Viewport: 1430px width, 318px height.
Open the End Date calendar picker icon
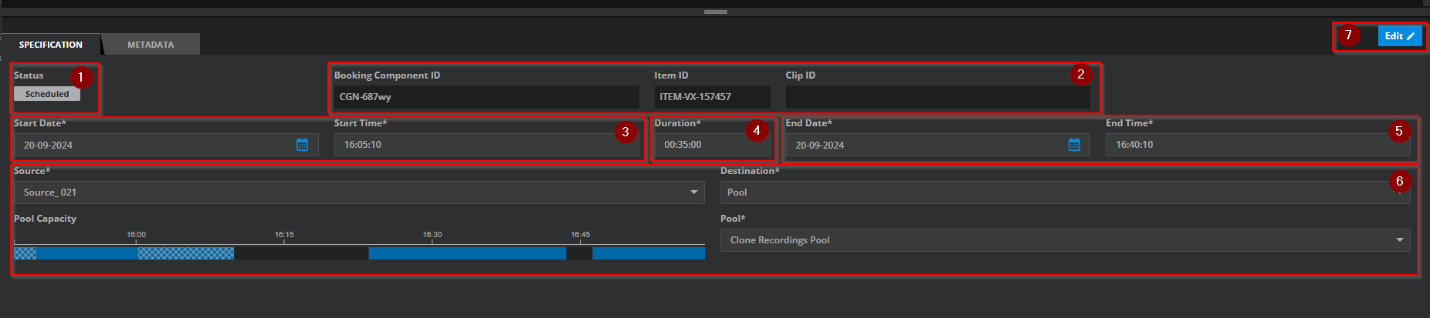pos(1074,145)
